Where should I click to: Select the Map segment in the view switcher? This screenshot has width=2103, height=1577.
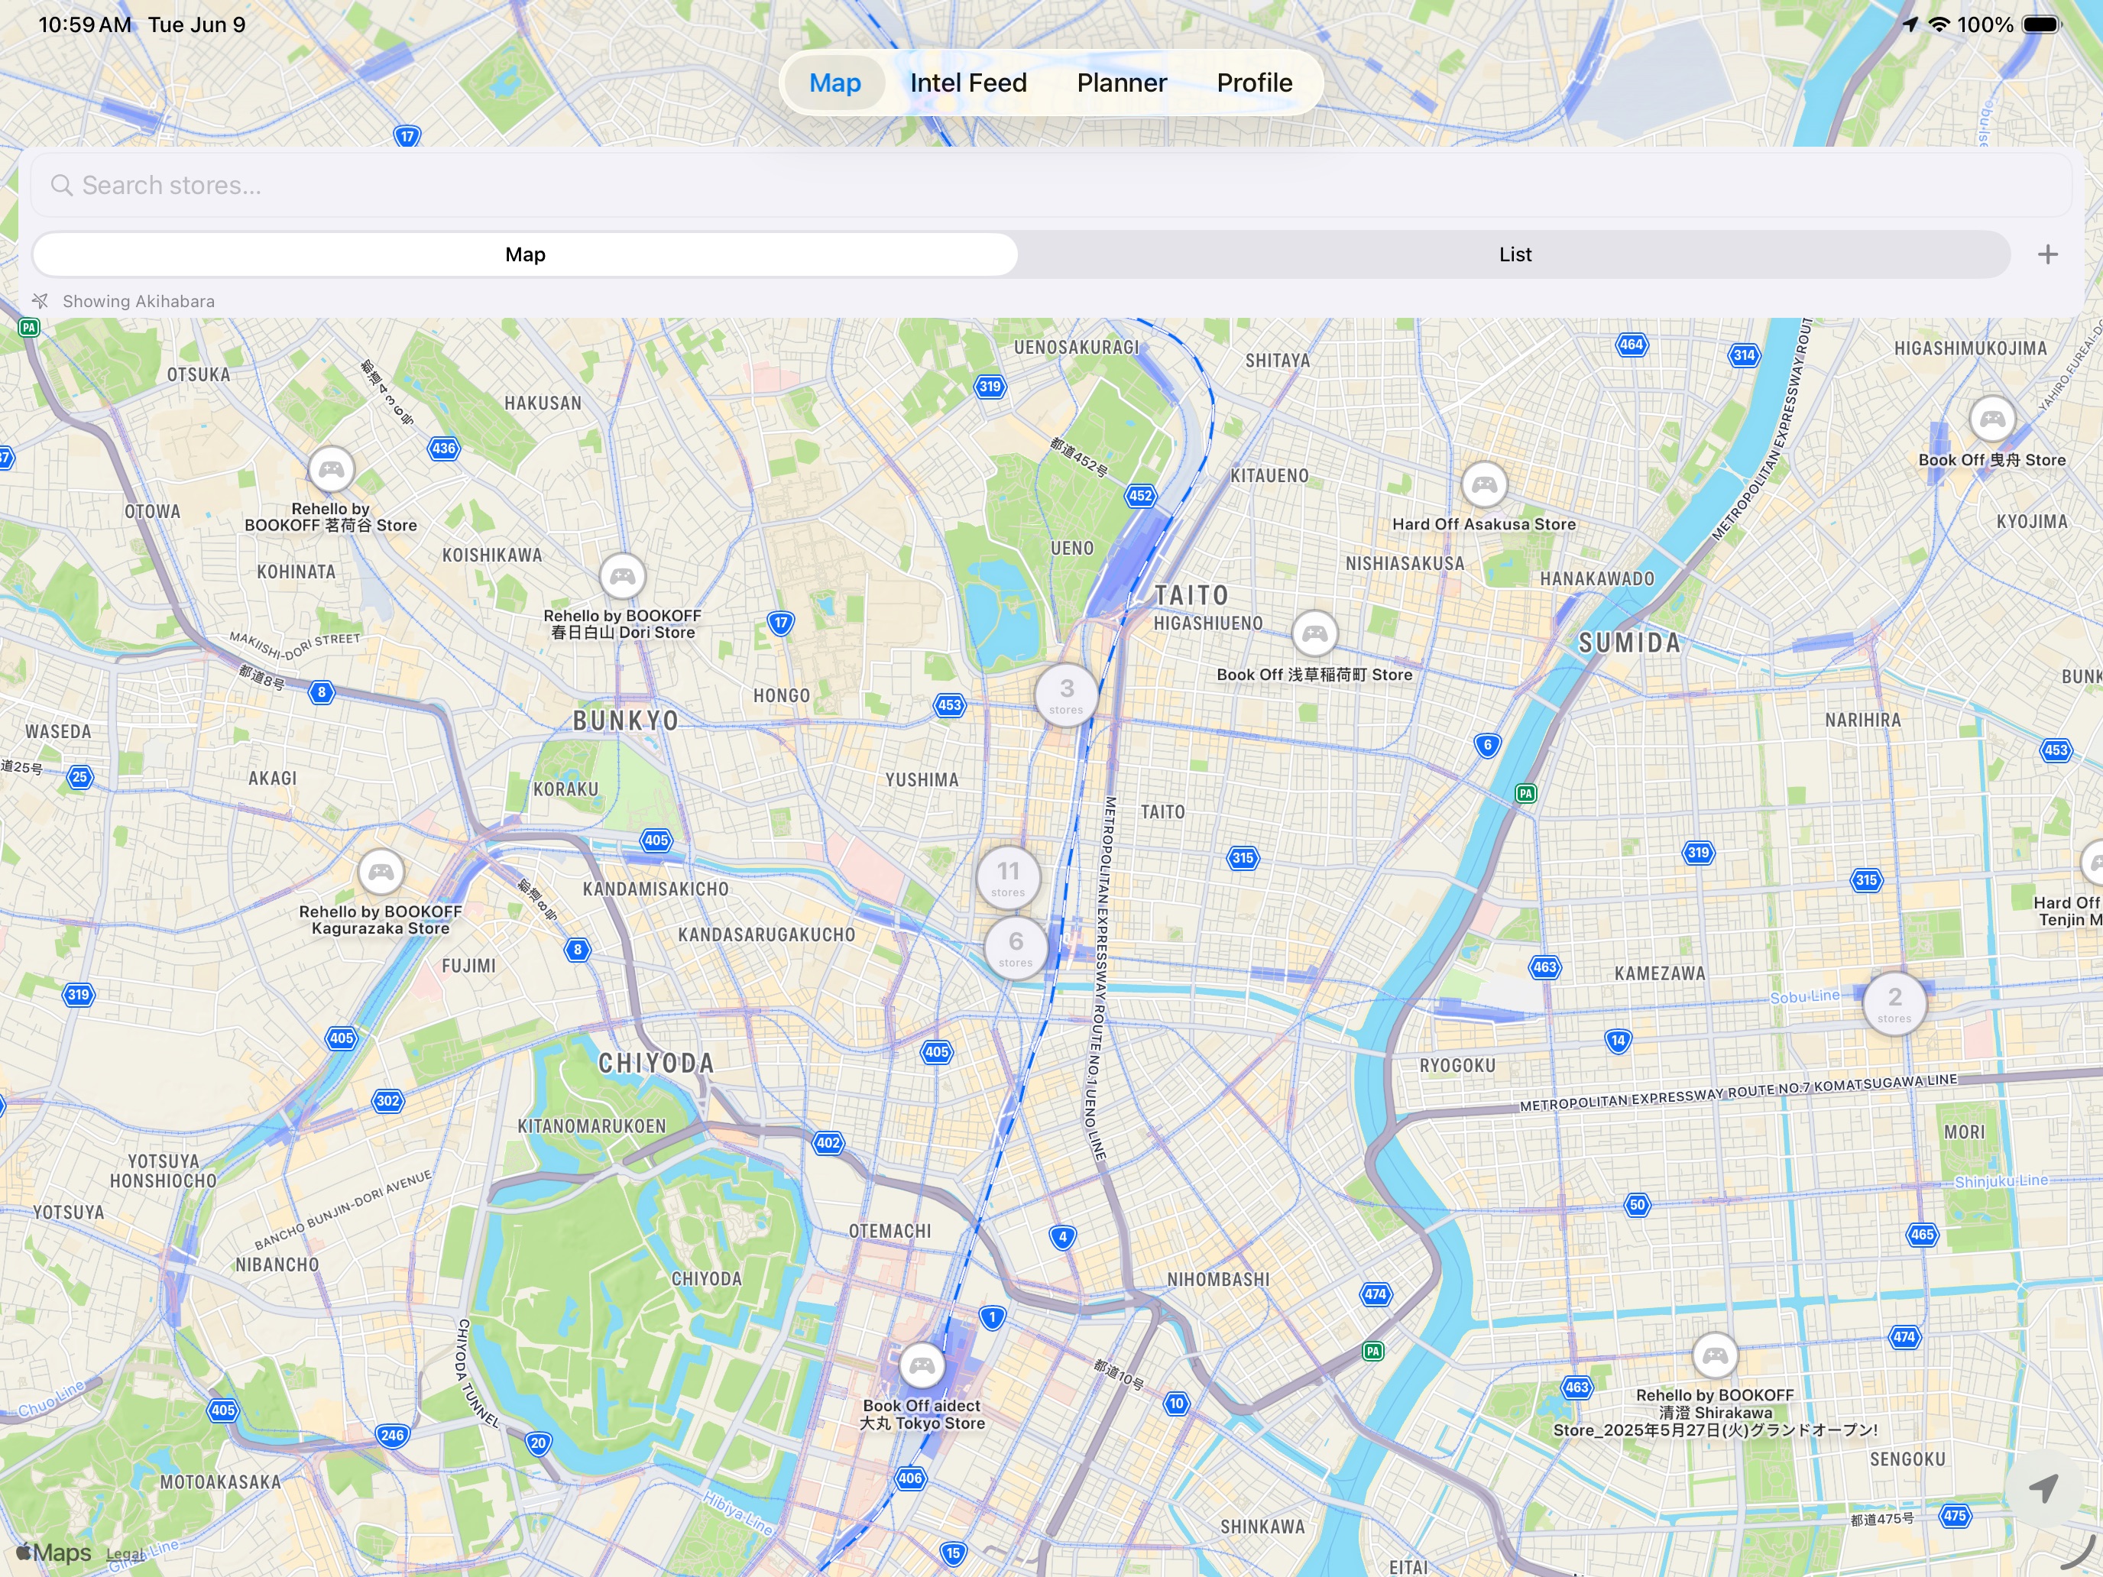point(525,254)
